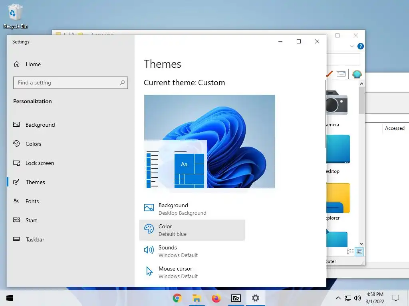Click the Accessed column header
Screen dimensions: 409x306
394,128
